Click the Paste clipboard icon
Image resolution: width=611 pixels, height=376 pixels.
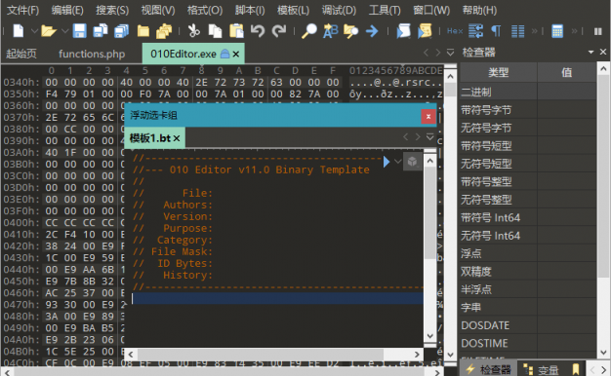click(x=236, y=31)
